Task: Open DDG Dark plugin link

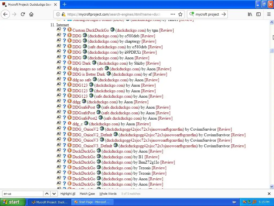Action: pyautogui.click(x=81, y=63)
